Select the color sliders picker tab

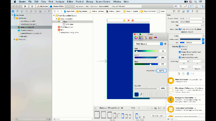pyautogui.click(x=141, y=38)
